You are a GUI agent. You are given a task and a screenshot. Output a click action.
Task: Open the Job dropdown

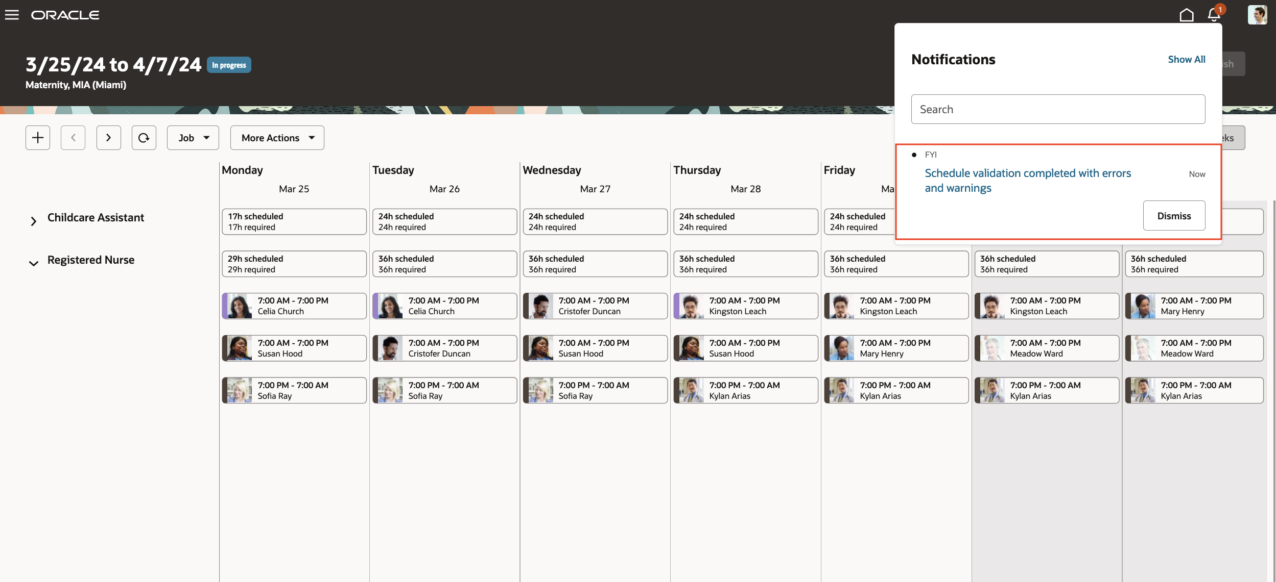coord(193,138)
